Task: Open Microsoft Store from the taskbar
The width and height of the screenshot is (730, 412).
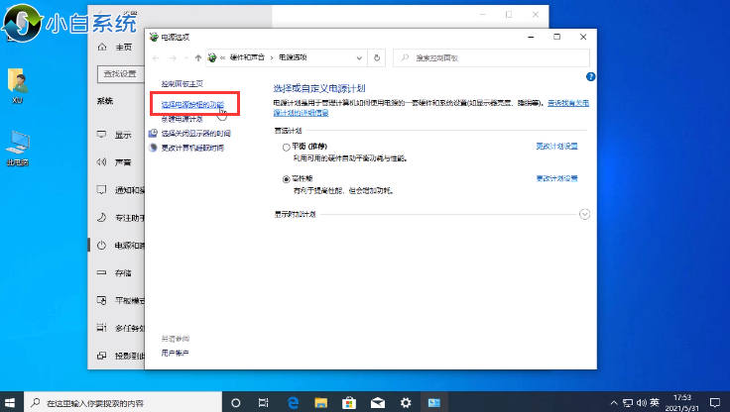Action: (x=348, y=403)
